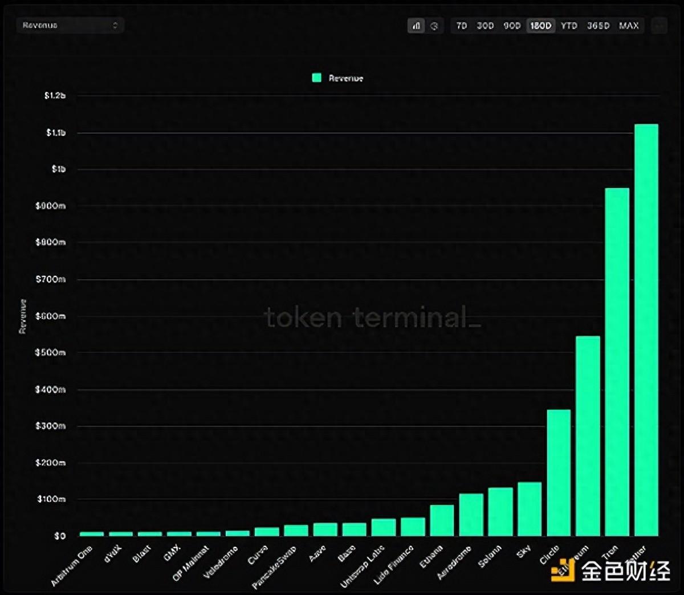Screen dimensions: 684x595
Task: Click the Blast axis label
Action: (142, 554)
